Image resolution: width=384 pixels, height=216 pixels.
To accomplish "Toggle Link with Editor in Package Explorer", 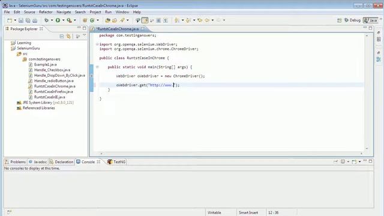I will tap(68, 37).
